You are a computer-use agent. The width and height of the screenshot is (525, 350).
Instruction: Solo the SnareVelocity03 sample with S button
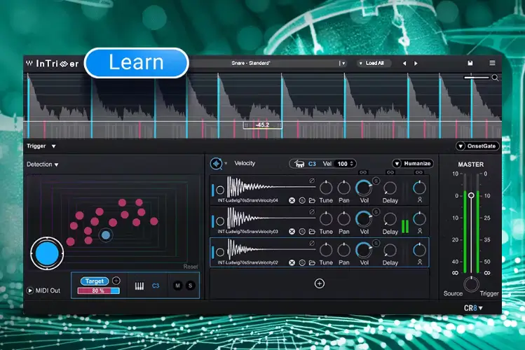click(376, 212)
